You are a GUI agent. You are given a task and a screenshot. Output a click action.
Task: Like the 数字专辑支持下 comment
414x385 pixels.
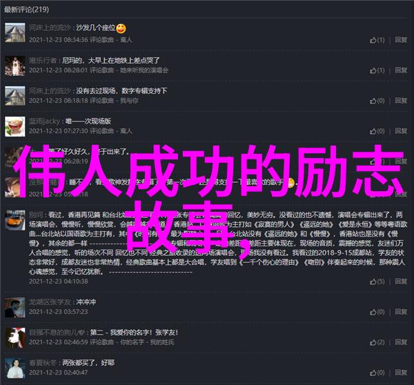[377, 101]
